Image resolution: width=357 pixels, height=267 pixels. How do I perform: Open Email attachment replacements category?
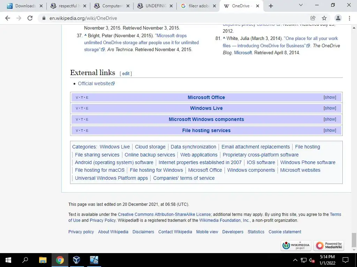(x=256, y=147)
